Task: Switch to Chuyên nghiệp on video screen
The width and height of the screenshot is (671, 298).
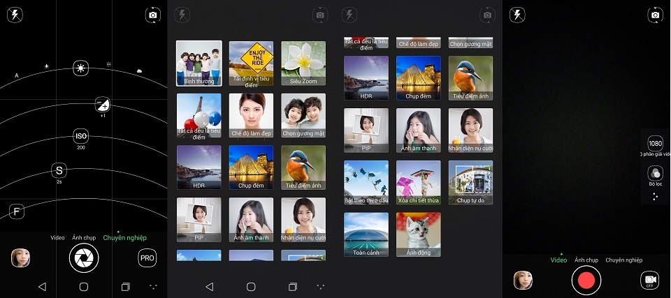Action: (624, 260)
